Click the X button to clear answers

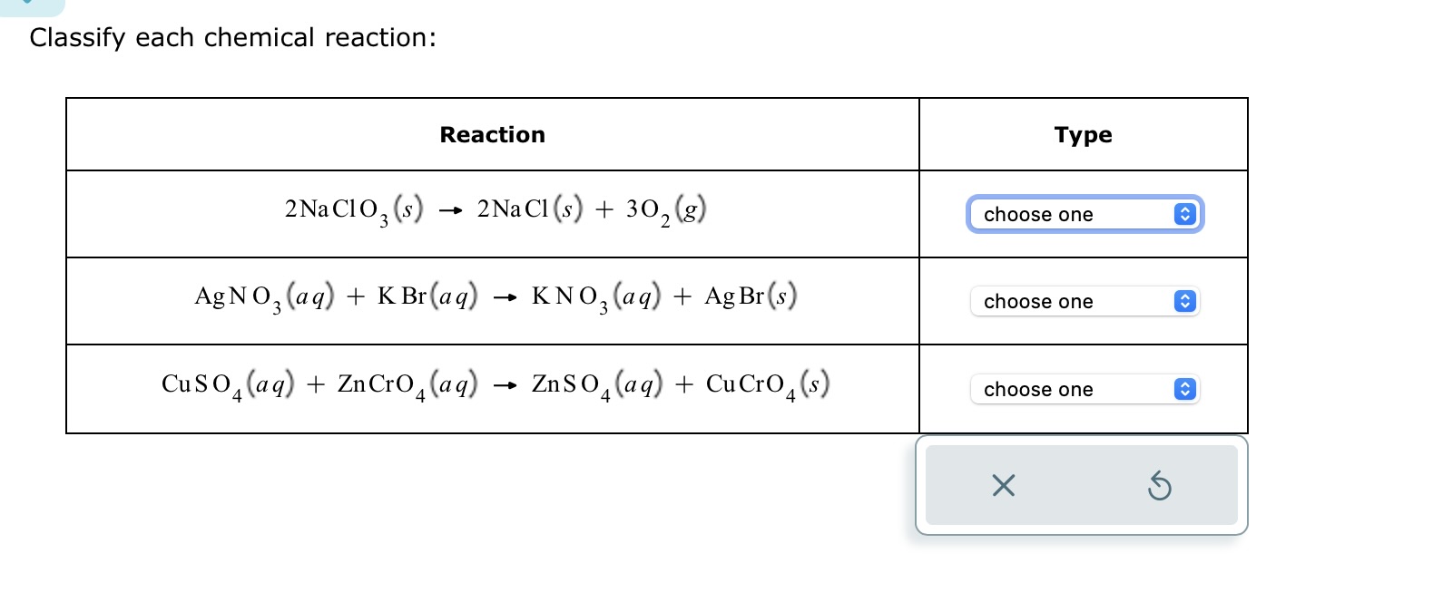pyautogui.click(x=1002, y=486)
